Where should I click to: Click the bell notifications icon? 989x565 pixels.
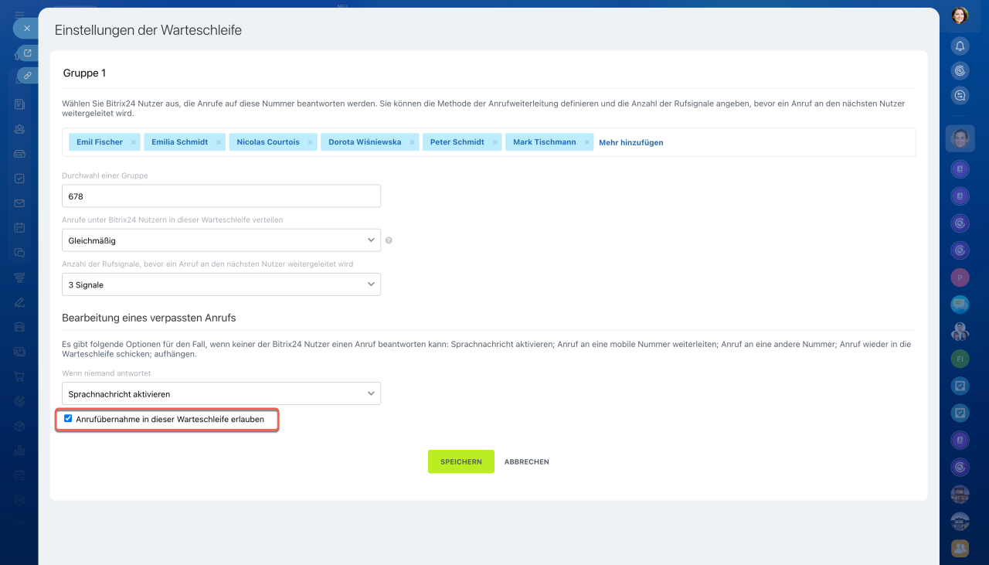tap(960, 46)
